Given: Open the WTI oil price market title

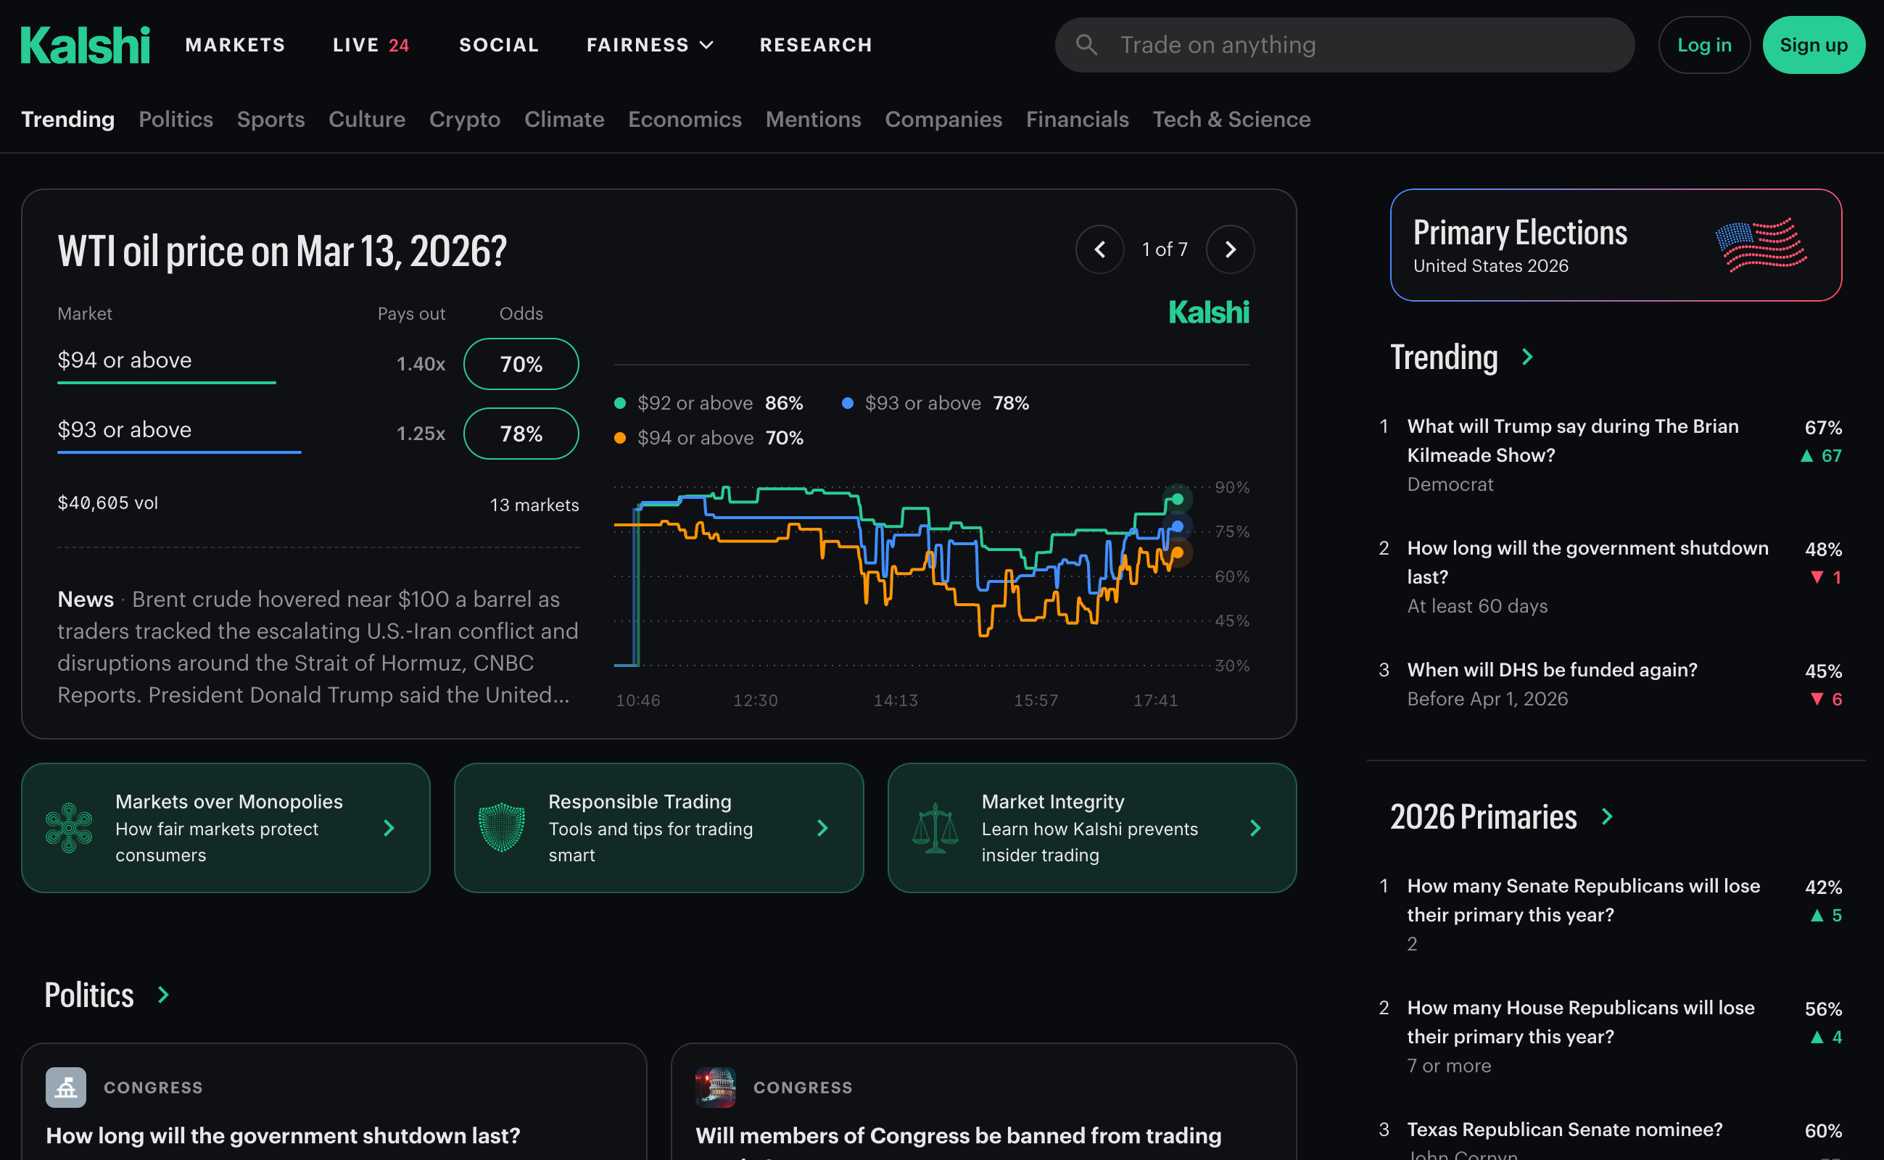Looking at the screenshot, I should pyautogui.click(x=282, y=251).
